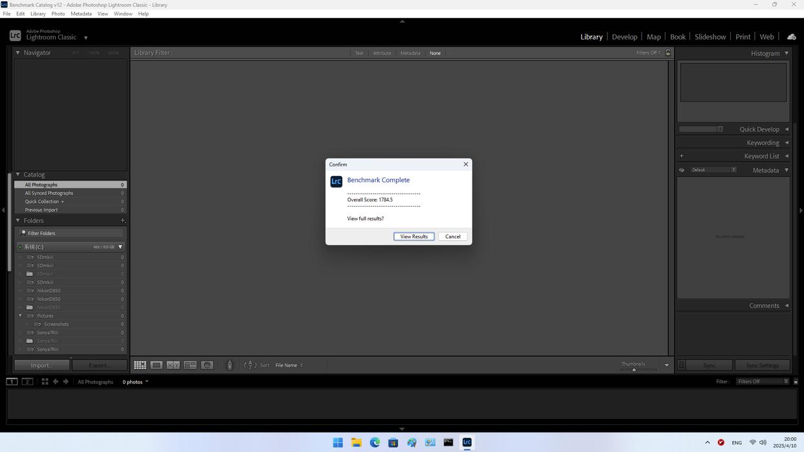Screen dimensions: 804x452
Task: Click the View Results button
Action: coord(414,236)
